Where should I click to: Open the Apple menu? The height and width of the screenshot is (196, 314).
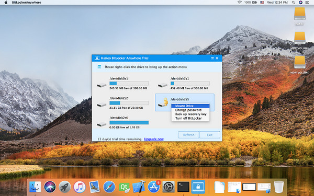[x=6, y=3]
